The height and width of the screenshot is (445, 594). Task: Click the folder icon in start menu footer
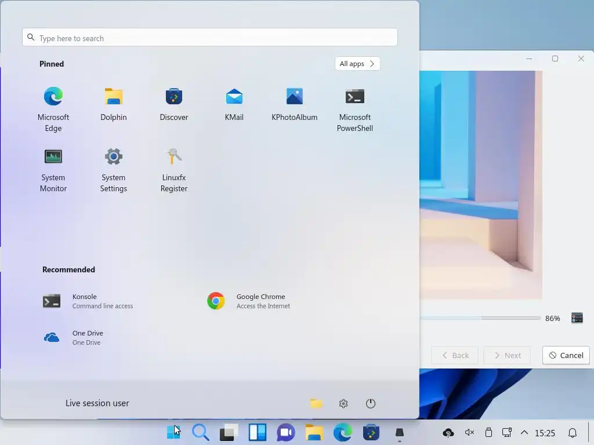coord(316,403)
